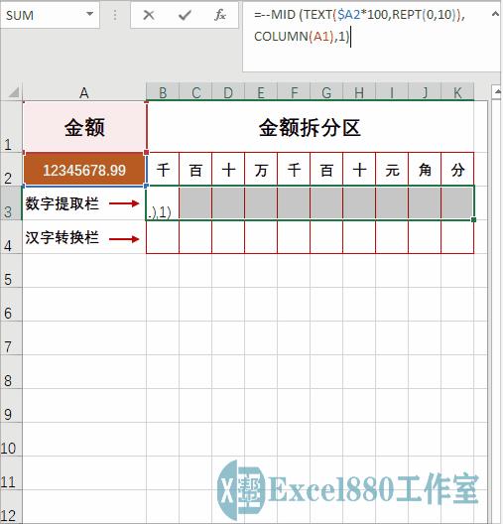Click the 元 cell in row 2
Image resolution: width=503 pixels, height=524 pixels.
[x=392, y=170]
